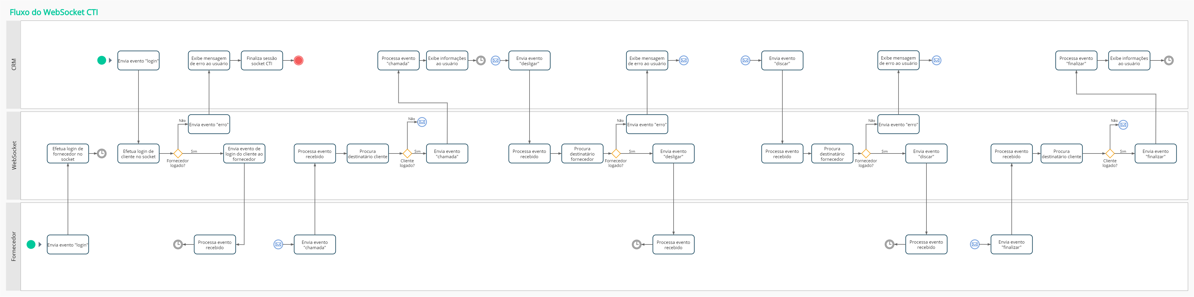Select message event before CRM 'Envia evento desligar'
Screen dimensions: 1194x297
[495, 60]
